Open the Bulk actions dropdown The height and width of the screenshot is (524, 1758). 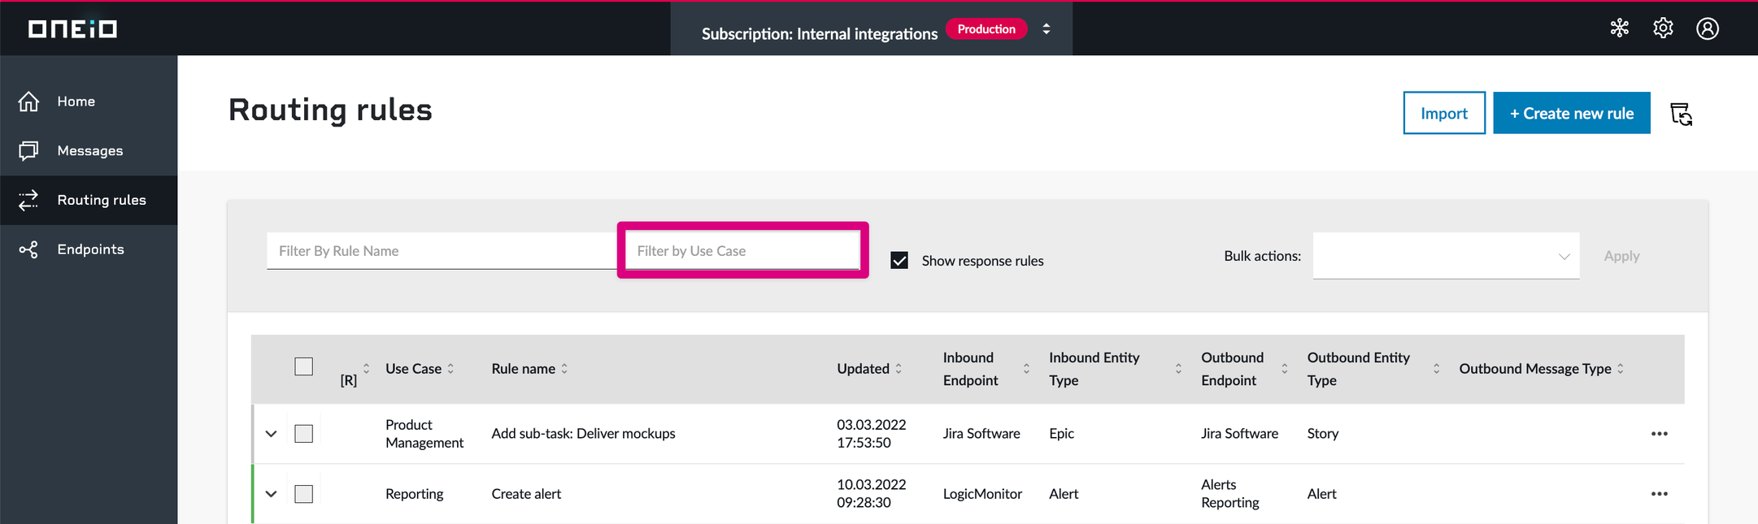1446,256
